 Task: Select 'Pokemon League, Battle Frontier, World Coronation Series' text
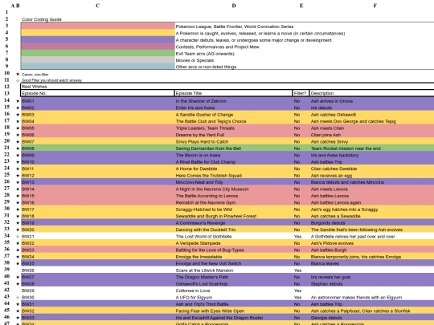pos(235,26)
